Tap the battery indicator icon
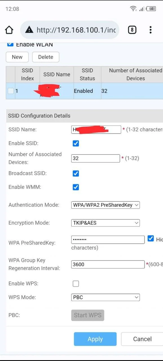 click(x=151, y=9)
